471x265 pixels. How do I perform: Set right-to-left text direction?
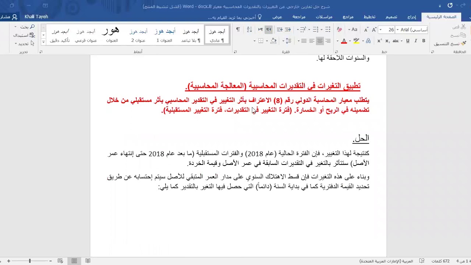[269, 29]
